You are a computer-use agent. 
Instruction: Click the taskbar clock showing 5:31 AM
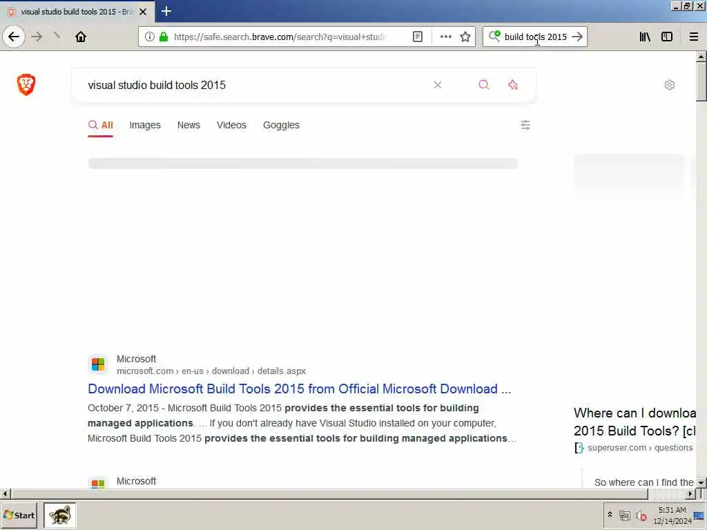click(672, 515)
